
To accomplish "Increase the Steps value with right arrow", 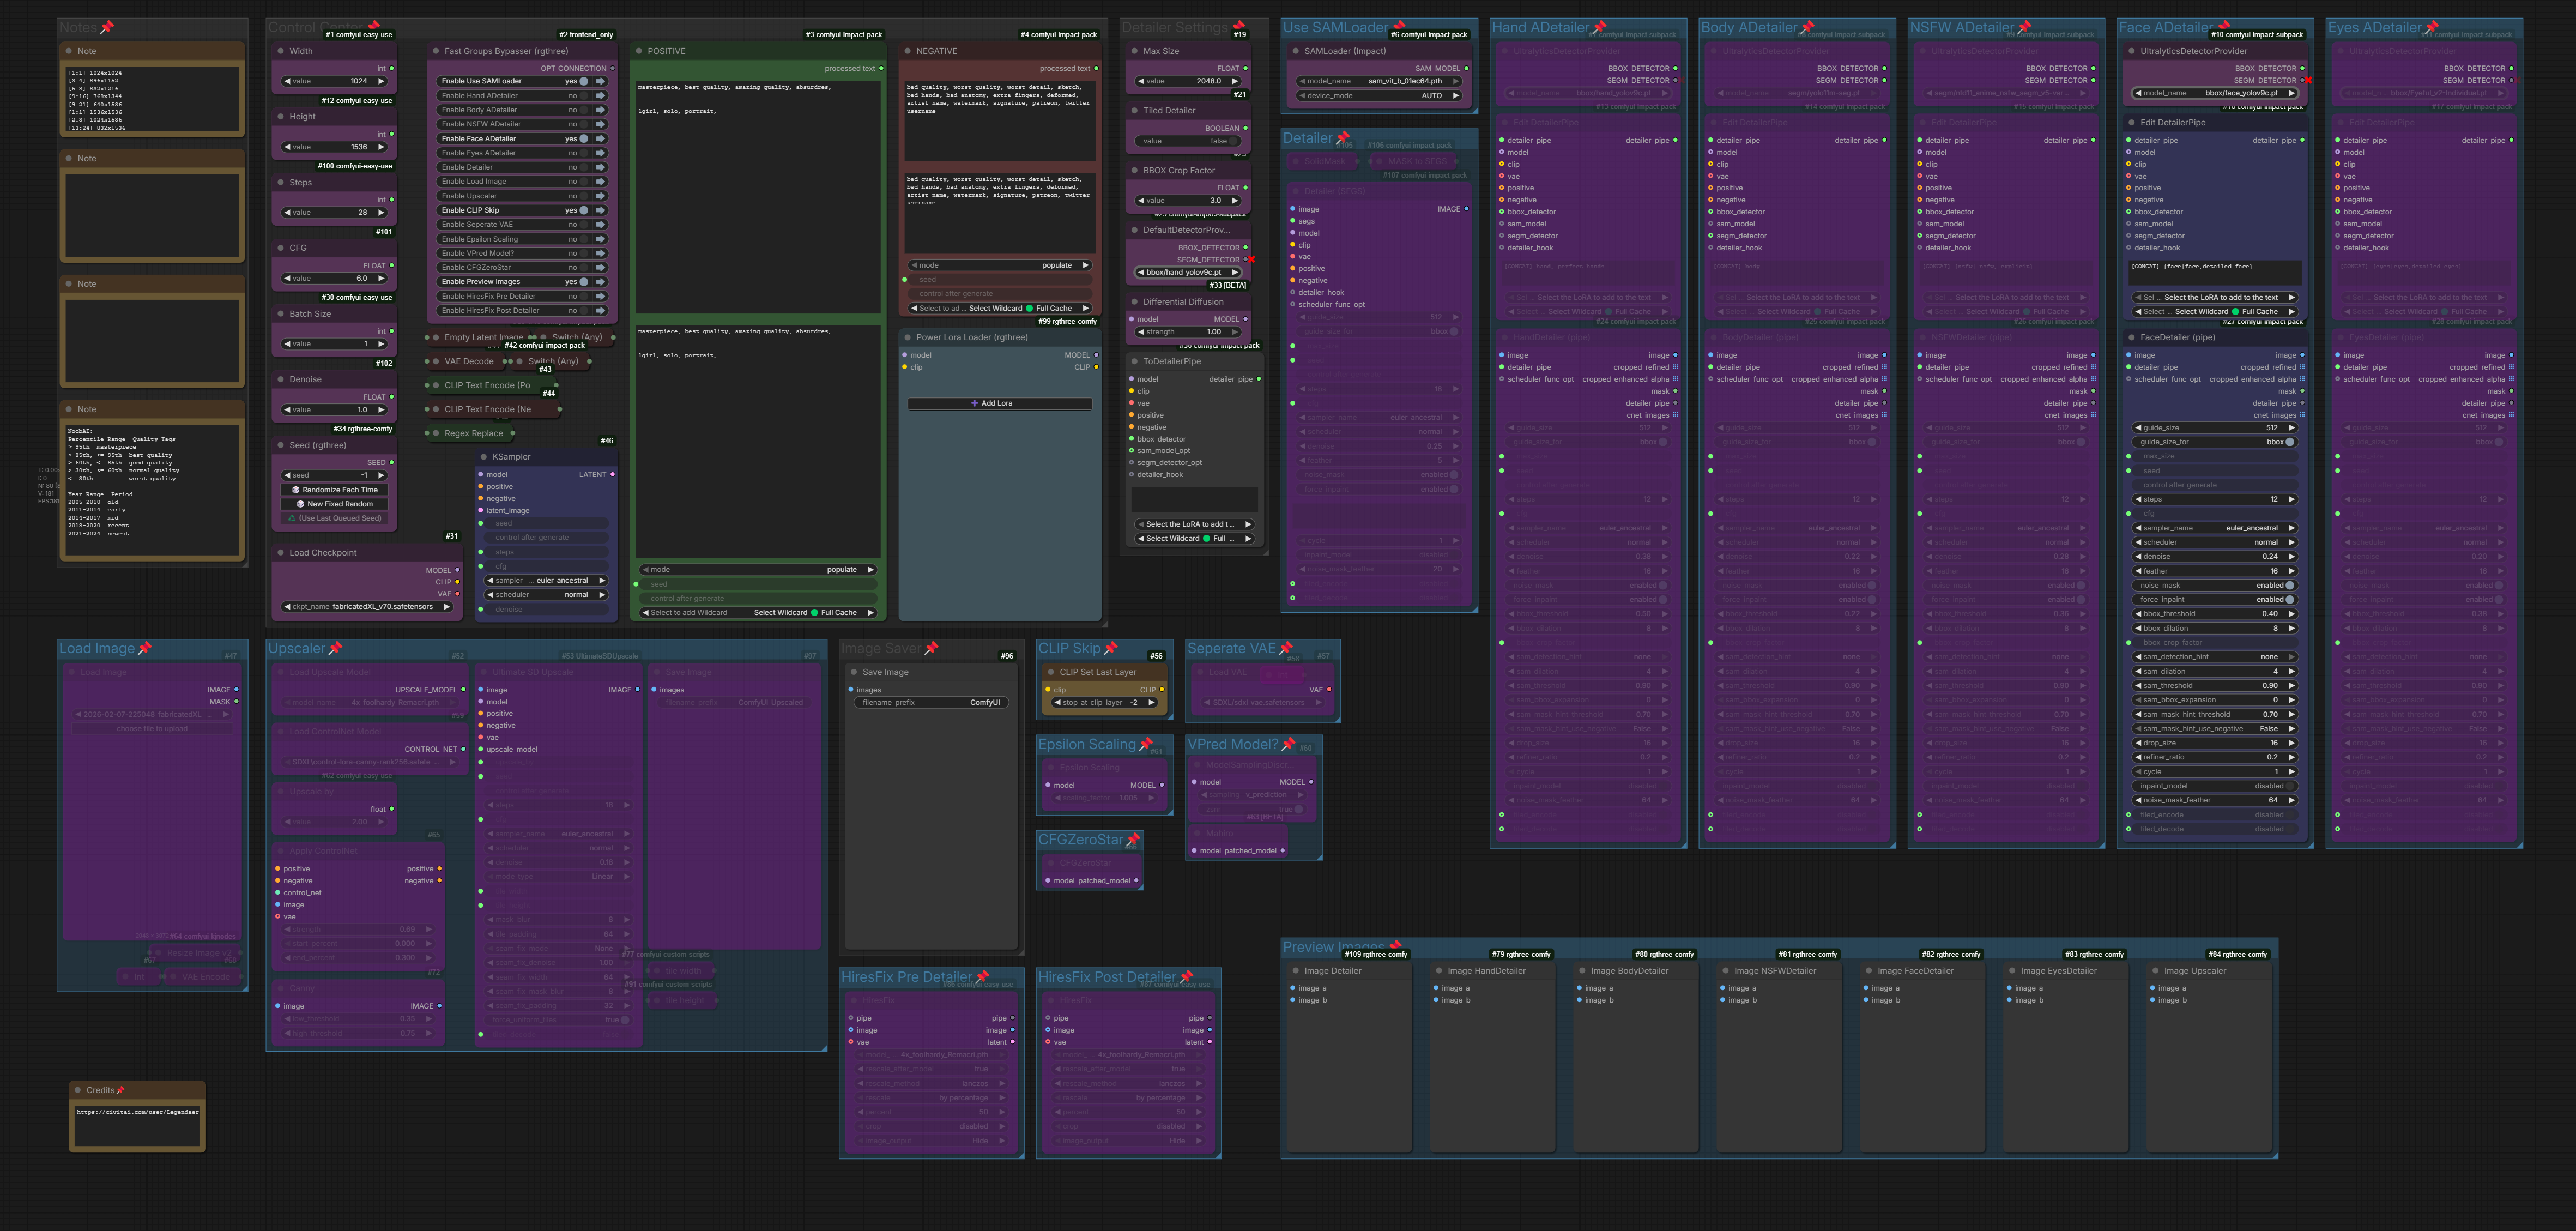I will point(381,212).
